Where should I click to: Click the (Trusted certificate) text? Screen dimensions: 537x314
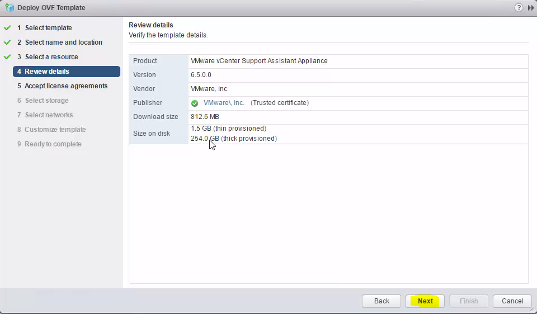pyautogui.click(x=280, y=103)
